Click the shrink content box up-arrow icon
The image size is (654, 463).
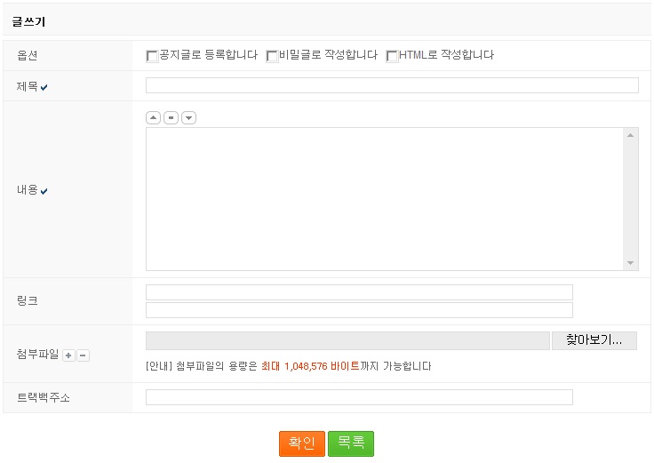tap(153, 117)
